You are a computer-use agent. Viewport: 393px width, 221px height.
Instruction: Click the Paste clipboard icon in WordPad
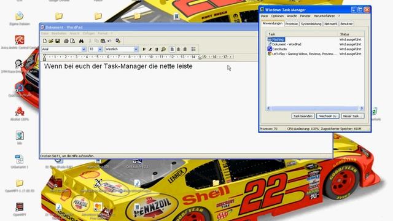(103, 41)
